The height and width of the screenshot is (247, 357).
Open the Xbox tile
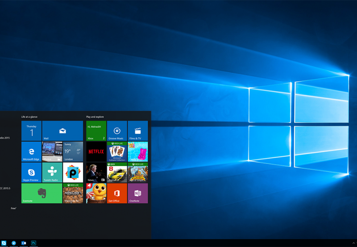pos(96,131)
